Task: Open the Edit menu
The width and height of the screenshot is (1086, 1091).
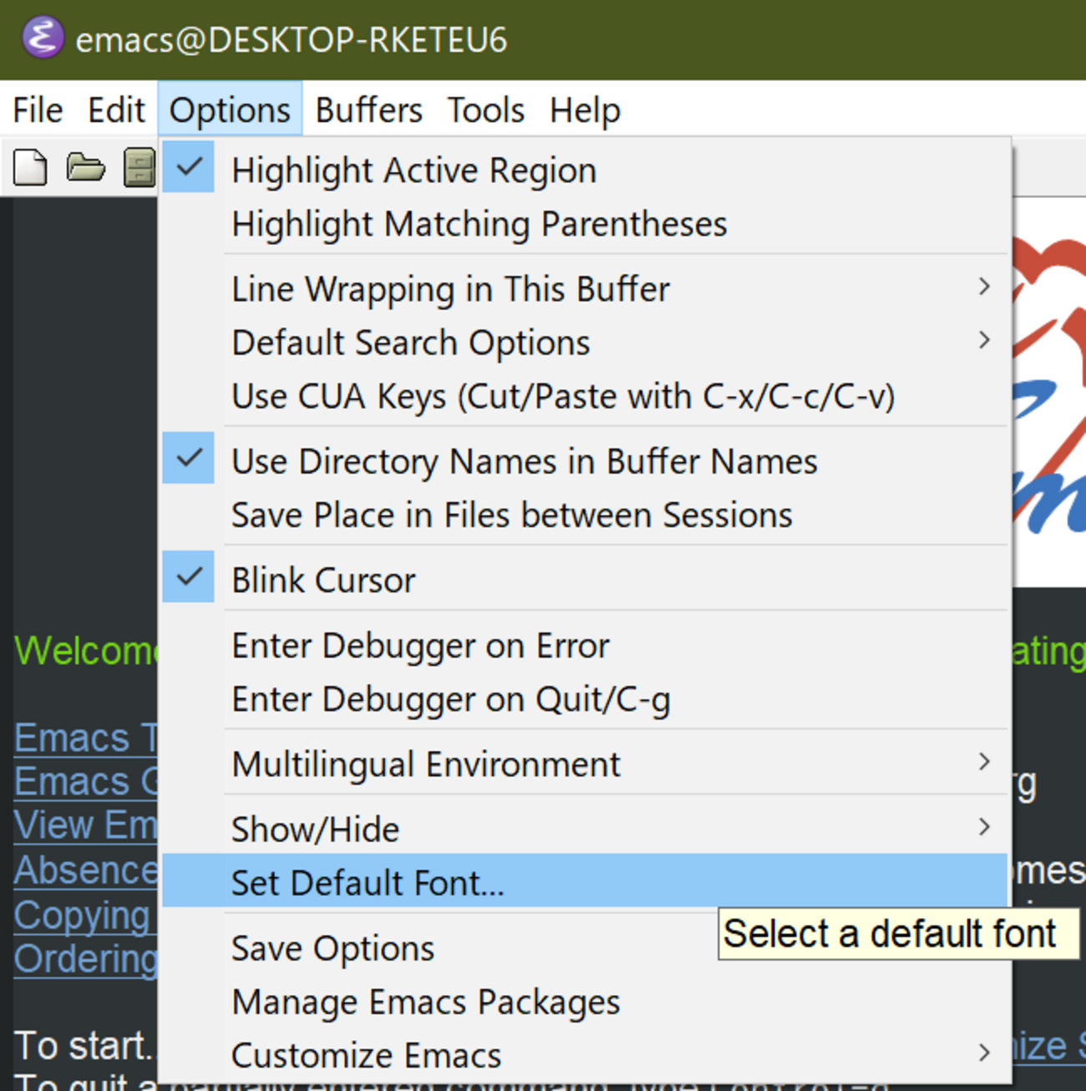Action: coord(116,109)
